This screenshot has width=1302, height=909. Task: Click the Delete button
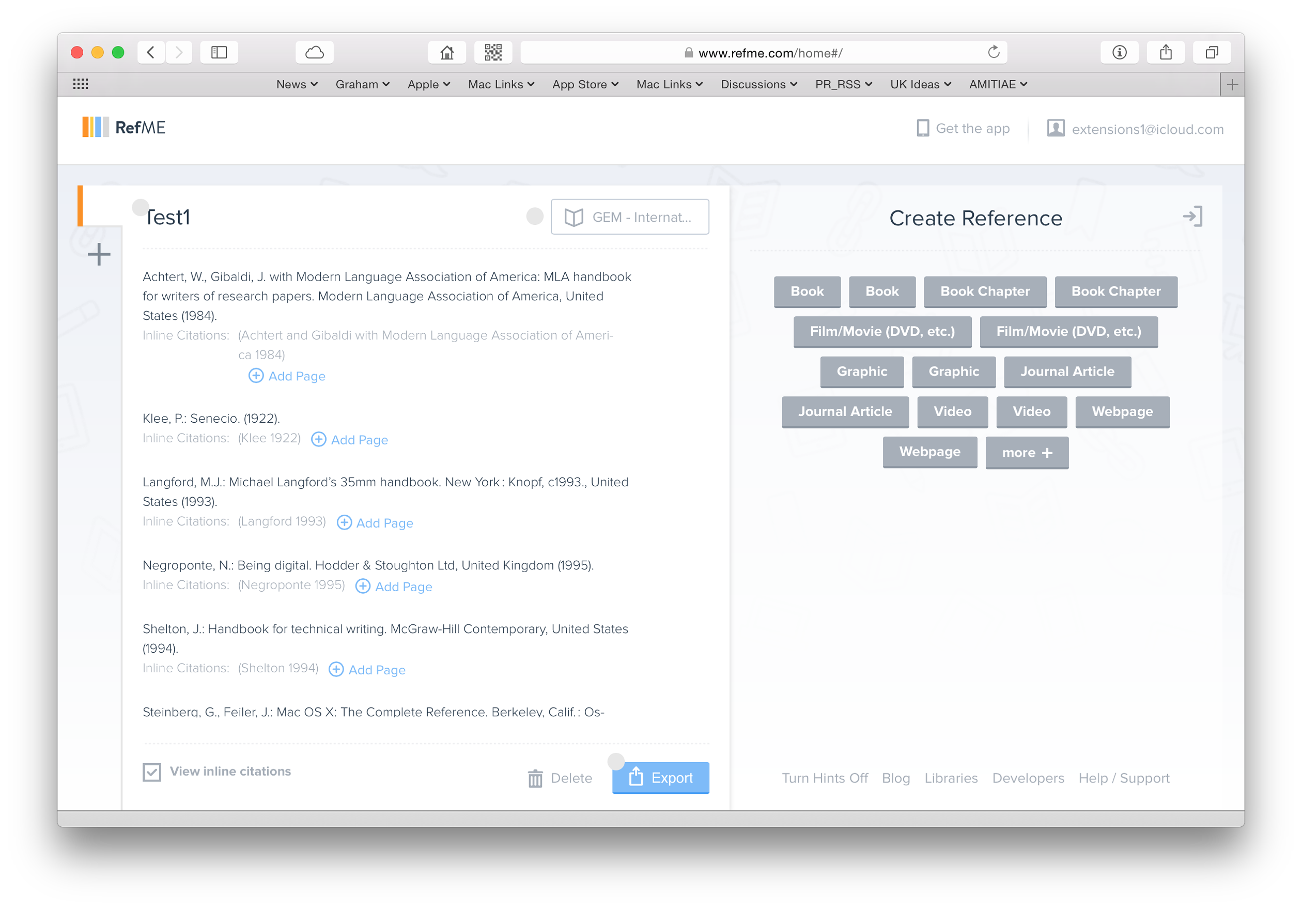click(x=560, y=778)
